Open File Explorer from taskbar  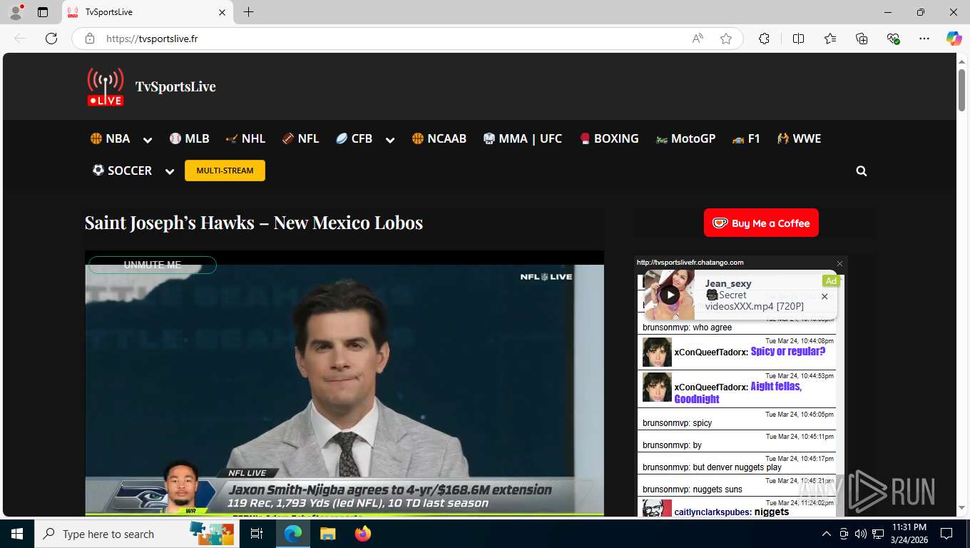point(327,534)
